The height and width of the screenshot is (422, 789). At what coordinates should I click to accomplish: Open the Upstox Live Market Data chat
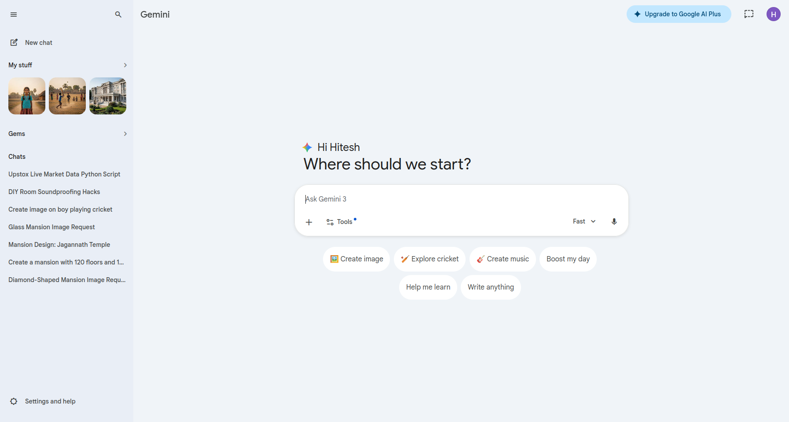tap(64, 174)
